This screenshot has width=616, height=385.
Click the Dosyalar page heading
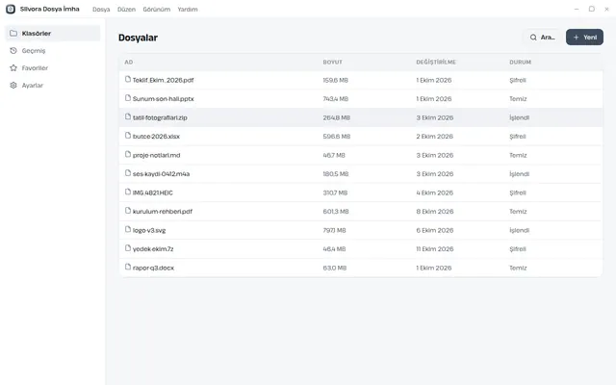click(138, 38)
